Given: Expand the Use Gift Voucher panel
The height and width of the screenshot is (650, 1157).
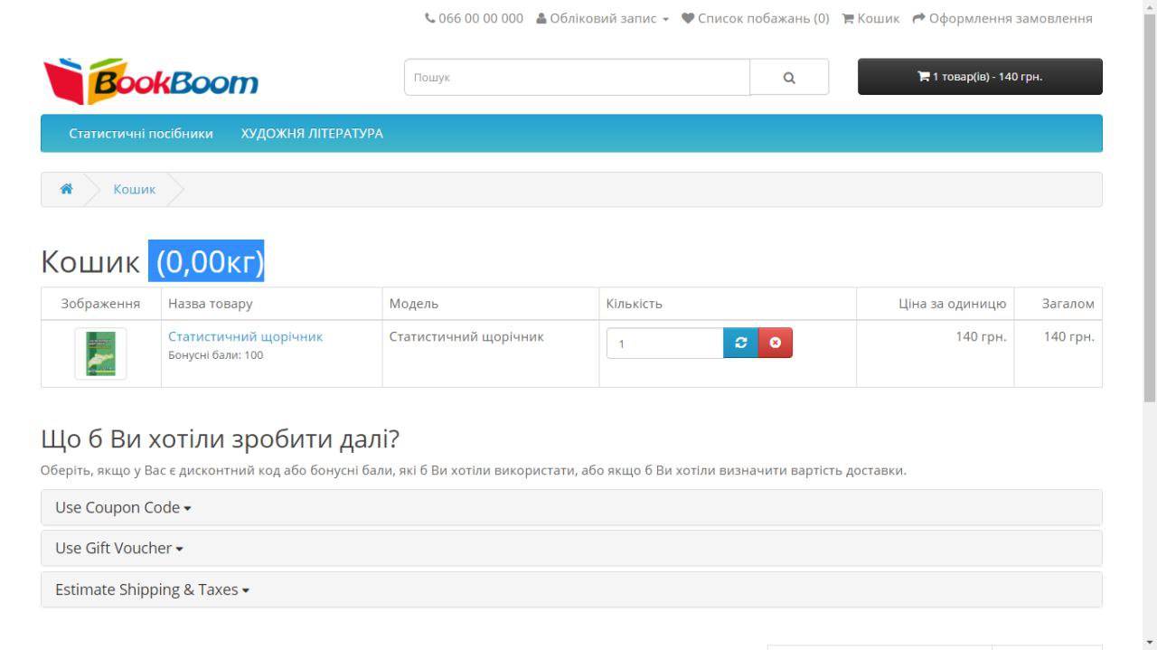Looking at the screenshot, I should click(571, 548).
